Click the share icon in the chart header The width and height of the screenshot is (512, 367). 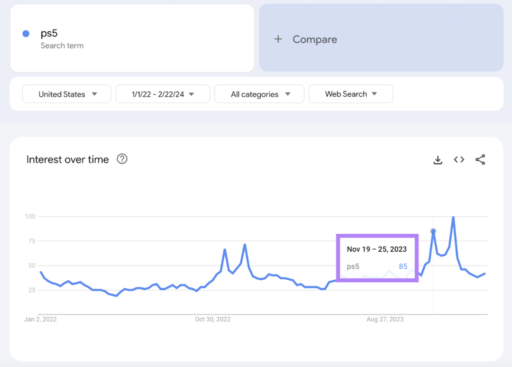click(x=480, y=160)
